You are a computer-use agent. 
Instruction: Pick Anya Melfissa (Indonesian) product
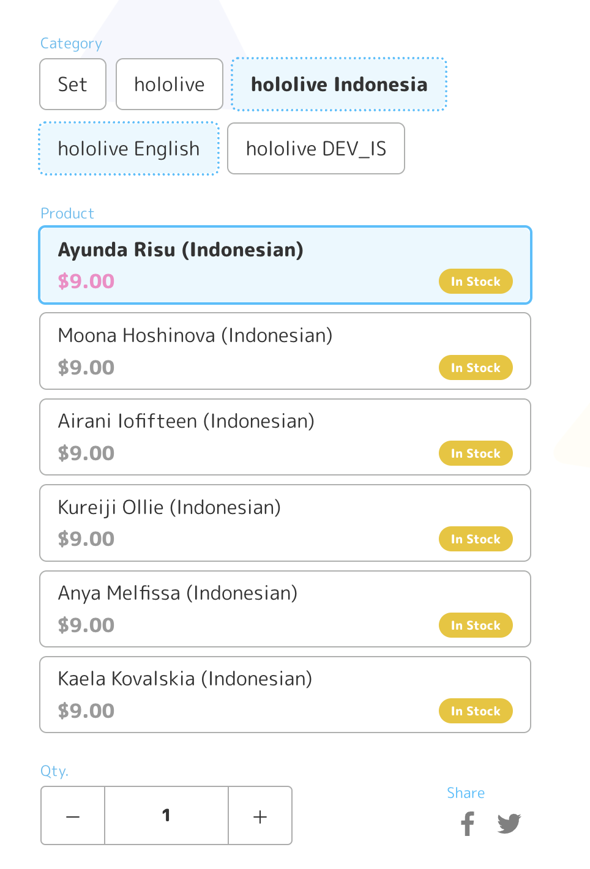point(285,609)
